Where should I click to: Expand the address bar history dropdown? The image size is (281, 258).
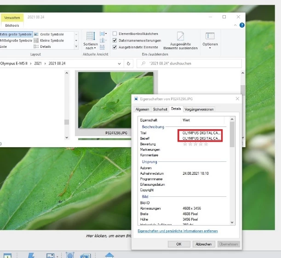(119, 63)
